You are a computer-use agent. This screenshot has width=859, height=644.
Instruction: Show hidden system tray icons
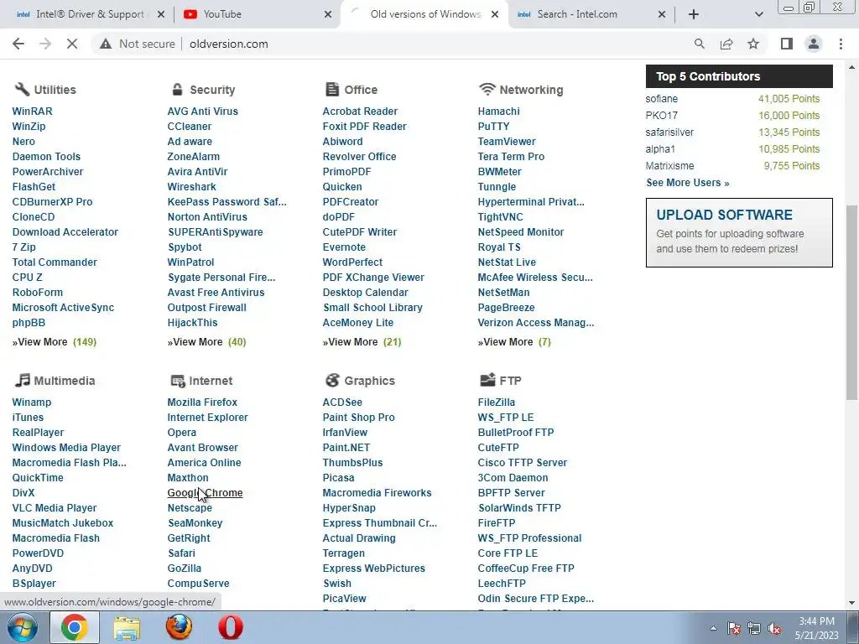[x=713, y=628]
